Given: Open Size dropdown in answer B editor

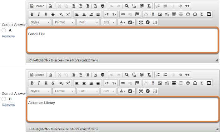Looking at the screenshot, I should 109,91.
